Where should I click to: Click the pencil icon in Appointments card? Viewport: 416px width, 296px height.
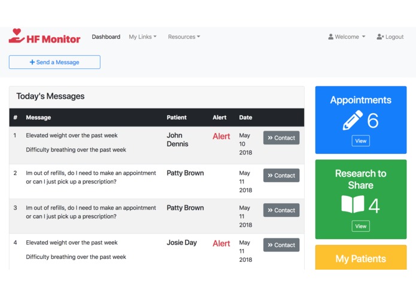tap(353, 120)
